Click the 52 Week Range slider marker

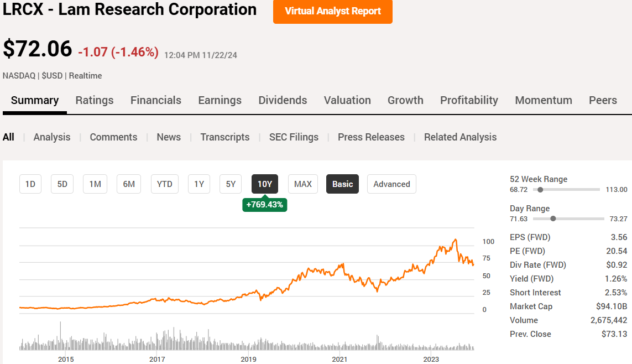click(x=540, y=189)
